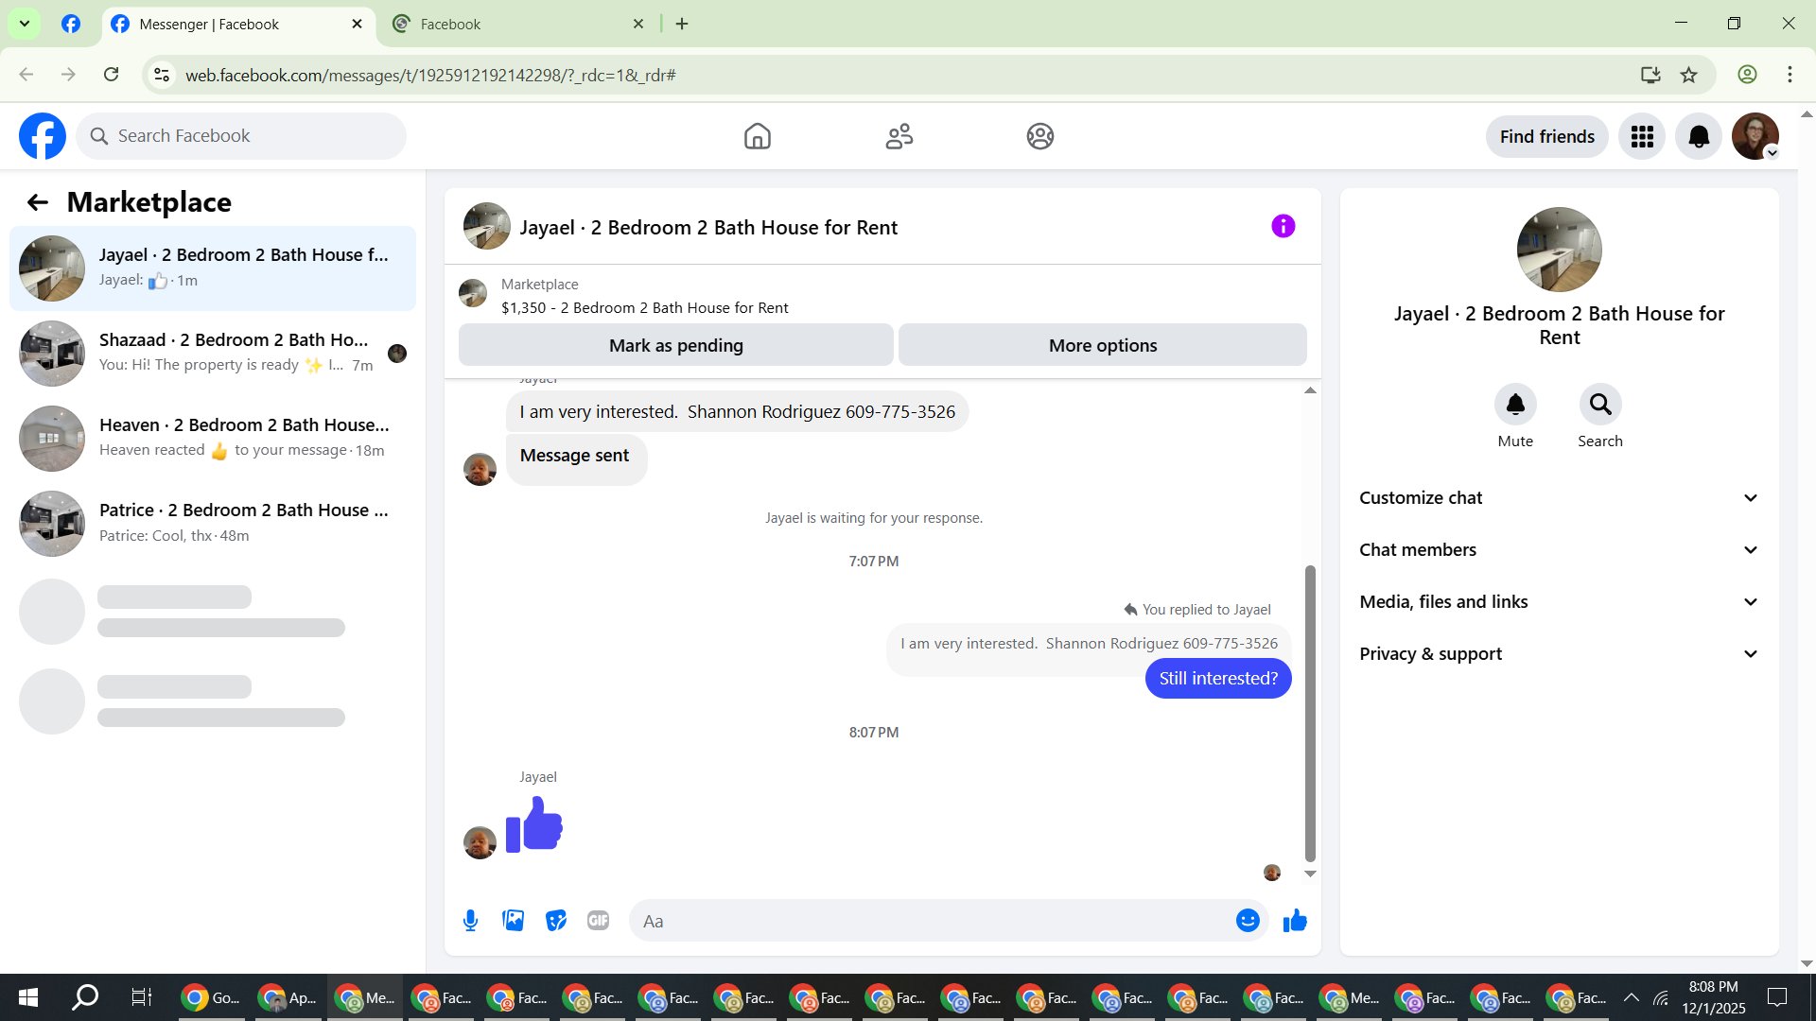Image resolution: width=1816 pixels, height=1021 pixels.
Task: Click the Search Facebook field
Action: [x=241, y=136]
